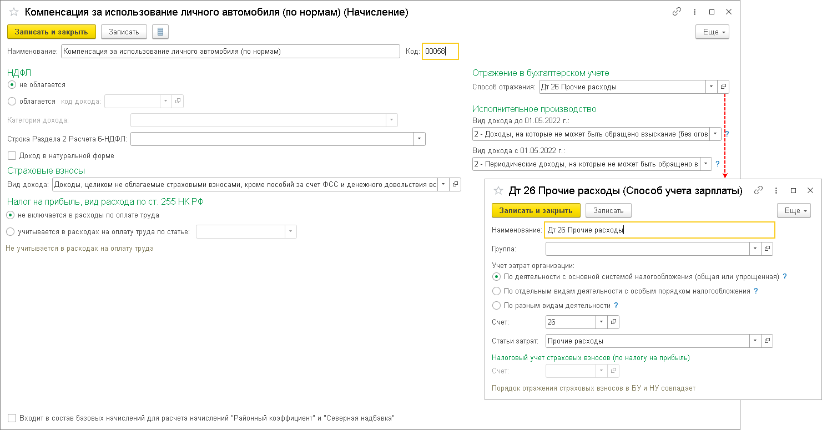The width and height of the screenshot is (822, 430).
Task: Show help for Вид дохода с 01.05.2022
Action: [x=717, y=164]
